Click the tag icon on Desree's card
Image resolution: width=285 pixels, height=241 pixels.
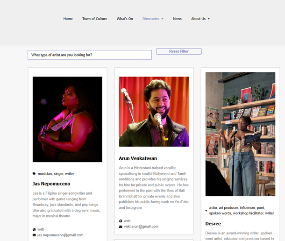tap(207, 211)
